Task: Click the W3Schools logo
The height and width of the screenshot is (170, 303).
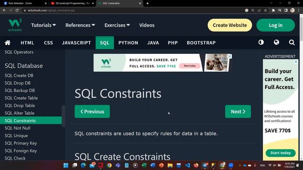Action: point(15,25)
